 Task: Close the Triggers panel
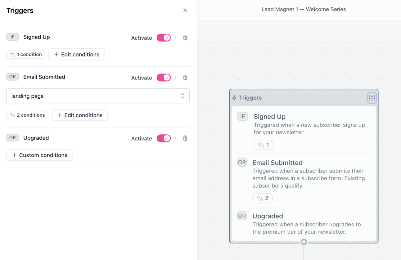click(185, 11)
